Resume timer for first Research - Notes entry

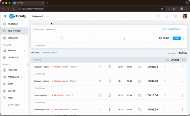165,67
